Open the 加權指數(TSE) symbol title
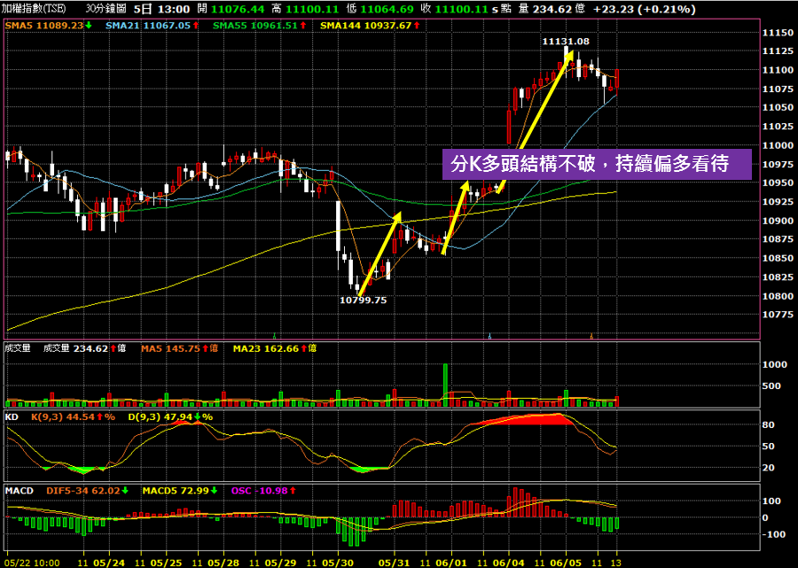Viewport: 798px width, 568px height. [34, 8]
